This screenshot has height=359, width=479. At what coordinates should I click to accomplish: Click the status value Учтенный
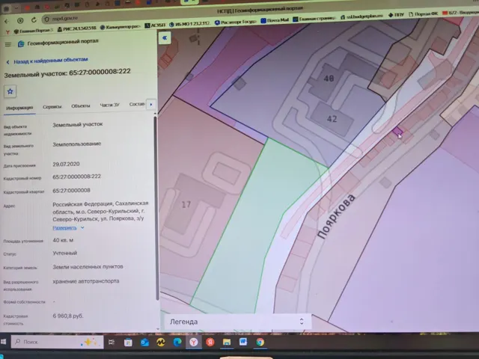point(65,253)
